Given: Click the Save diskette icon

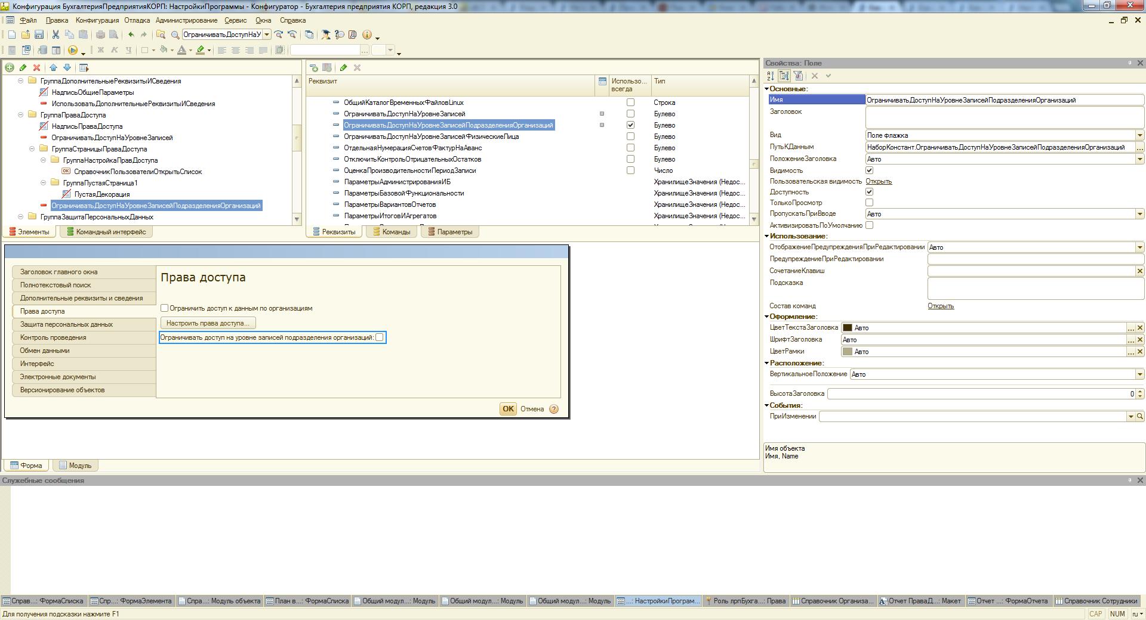Looking at the screenshot, I should [39, 35].
